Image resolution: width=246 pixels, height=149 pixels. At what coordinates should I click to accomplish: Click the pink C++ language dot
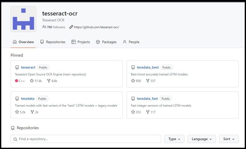pos(16,81)
